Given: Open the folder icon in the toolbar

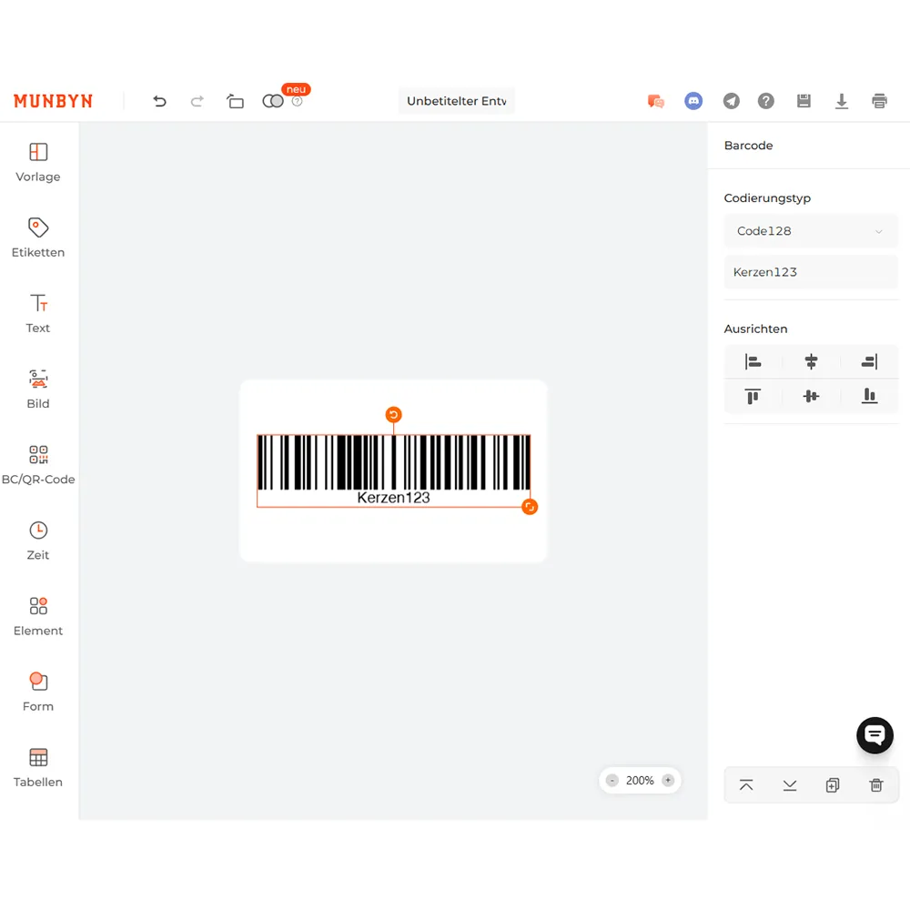Looking at the screenshot, I should point(235,102).
